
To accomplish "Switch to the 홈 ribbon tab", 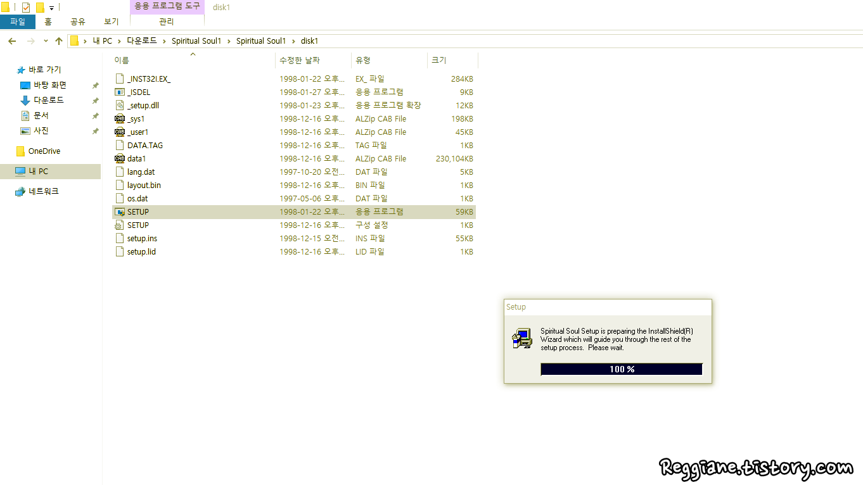I will pos(48,22).
